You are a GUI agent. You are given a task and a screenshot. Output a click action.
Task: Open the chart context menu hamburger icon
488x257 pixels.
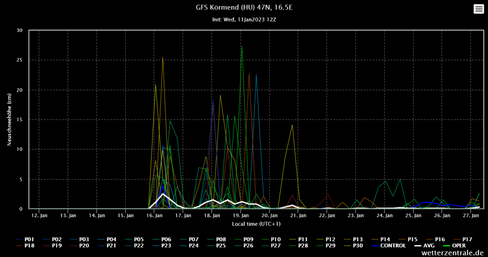tap(478, 9)
